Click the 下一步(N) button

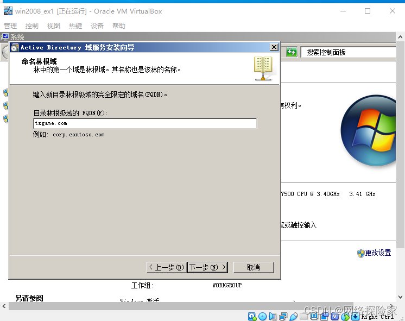pos(207,267)
